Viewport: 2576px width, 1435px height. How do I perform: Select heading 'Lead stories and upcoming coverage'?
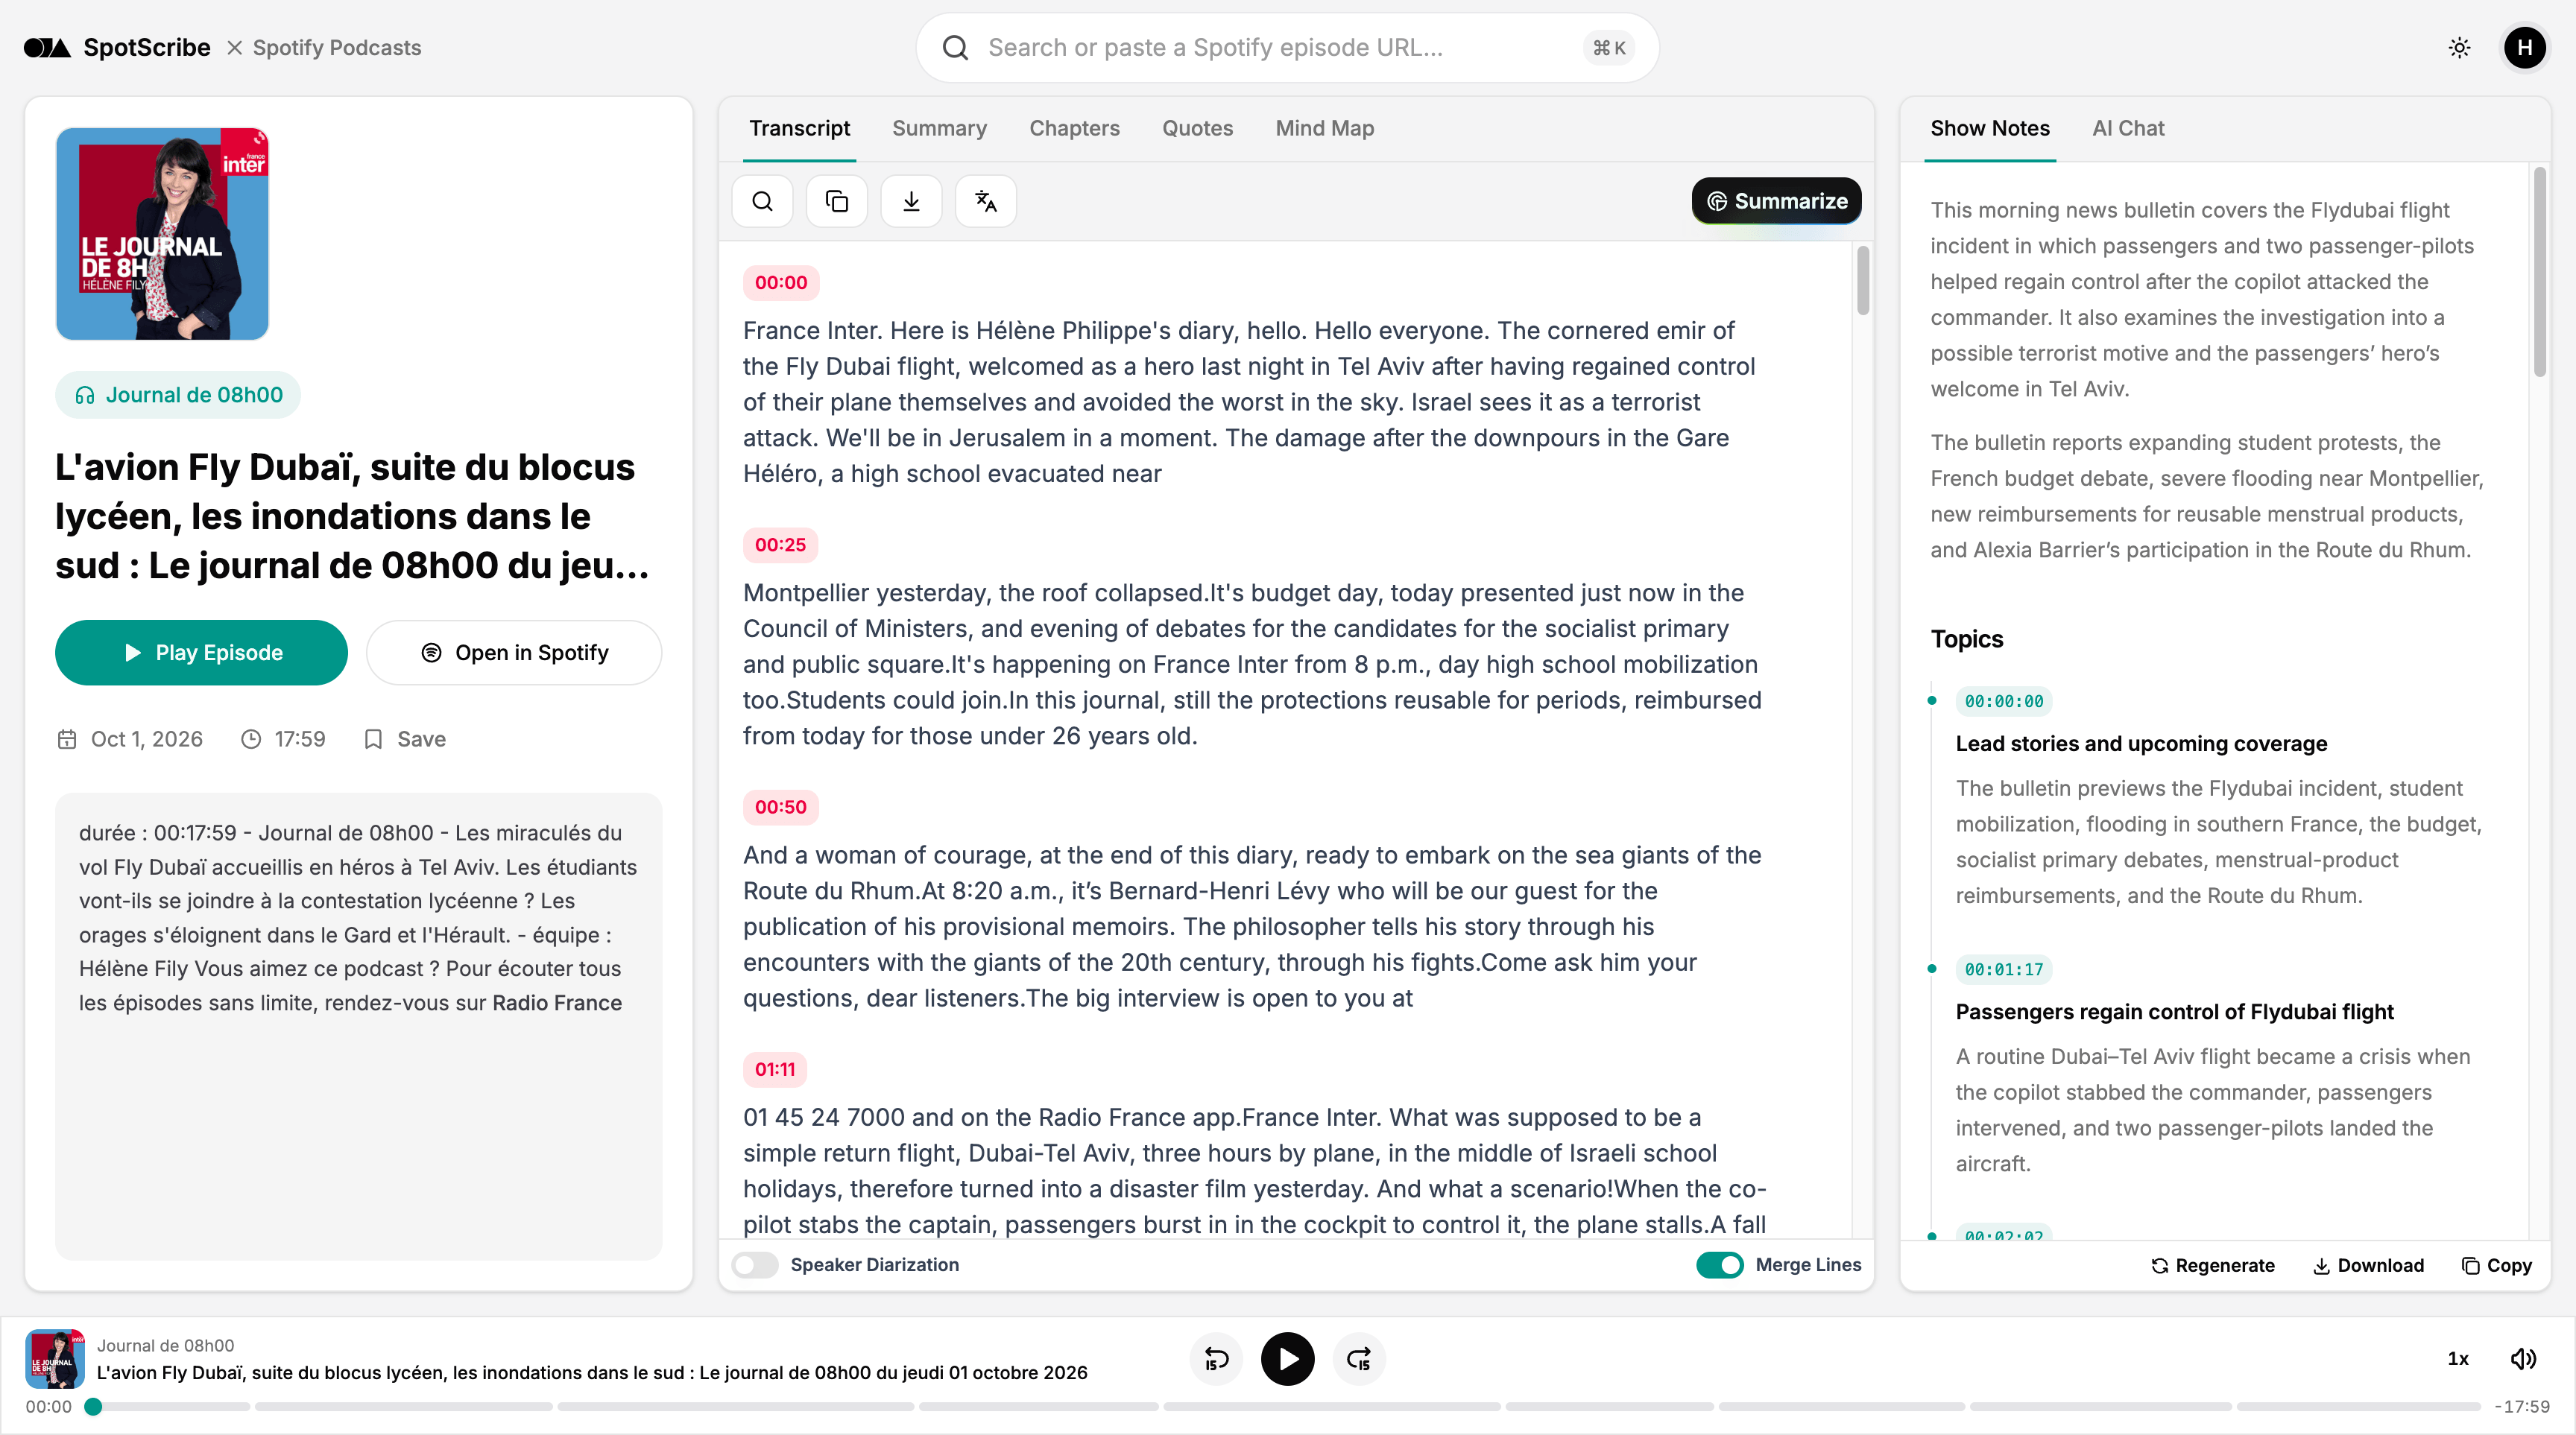[2141, 744]
